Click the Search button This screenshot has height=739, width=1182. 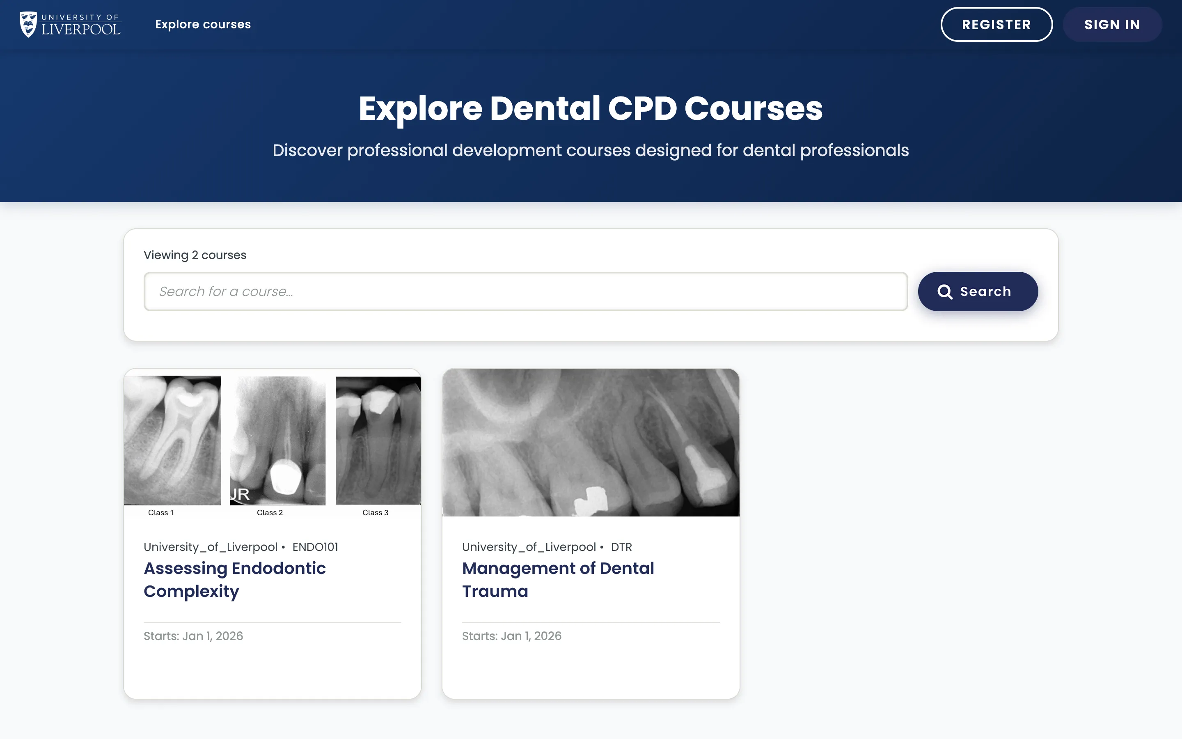978,291
